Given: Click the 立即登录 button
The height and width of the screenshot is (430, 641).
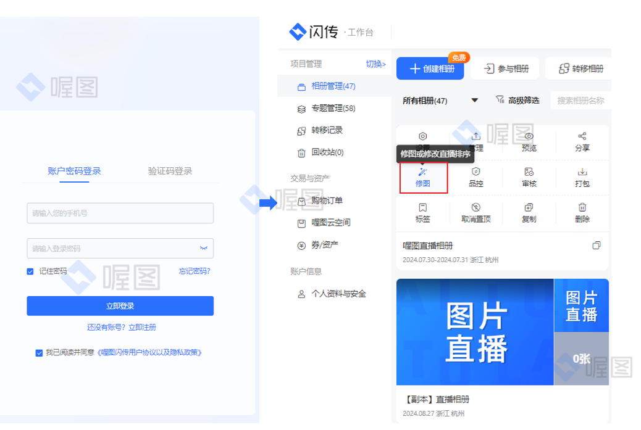Looking at the screenshot, I should click(120, 306).
